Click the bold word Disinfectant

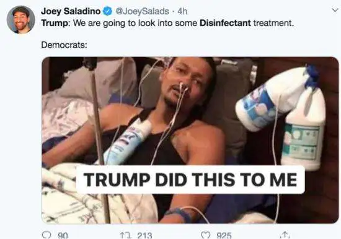pyautogui.click(x=225, y=23)
